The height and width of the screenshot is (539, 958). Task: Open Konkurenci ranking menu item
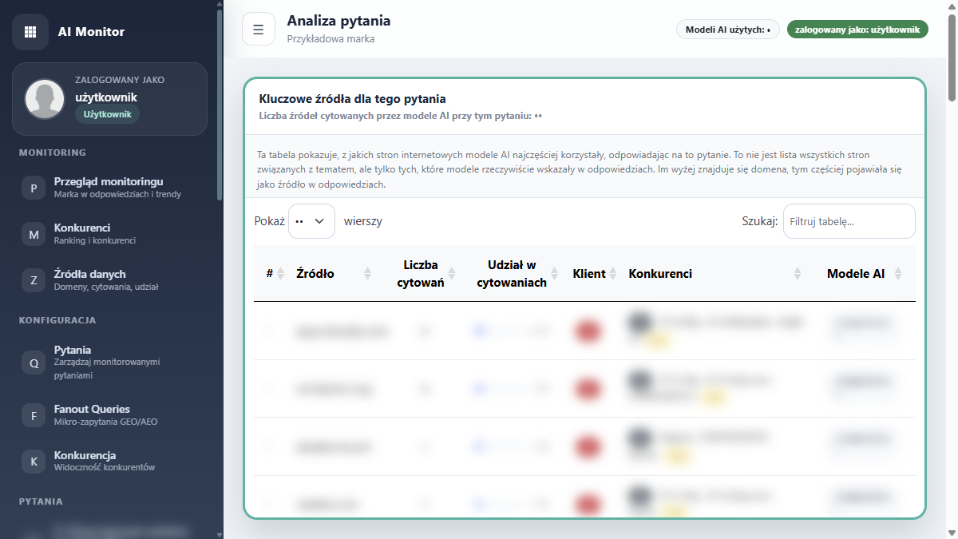109,234
